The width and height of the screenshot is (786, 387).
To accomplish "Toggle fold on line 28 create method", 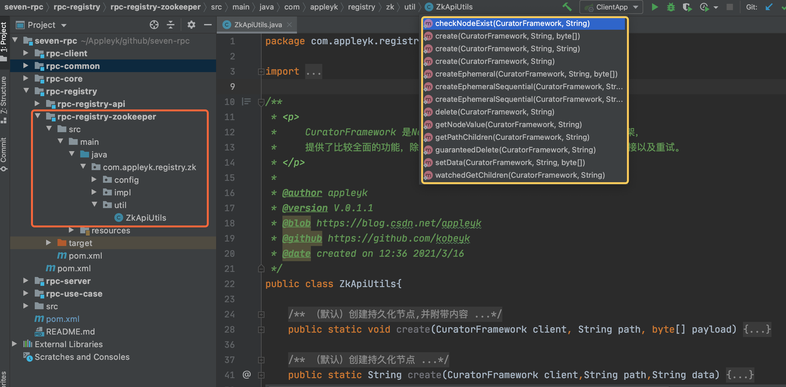I will [261, 330].
